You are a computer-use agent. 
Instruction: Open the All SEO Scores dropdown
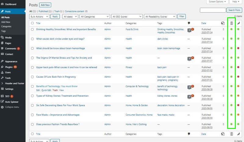pyautogui.click(x=127, y=16)
